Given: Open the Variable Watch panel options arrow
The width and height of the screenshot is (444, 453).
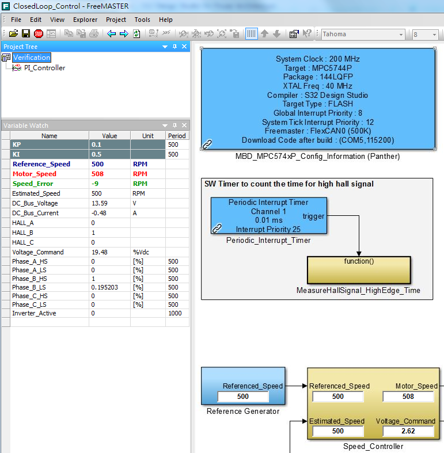Looking at the screenshot, I should 165,125.
